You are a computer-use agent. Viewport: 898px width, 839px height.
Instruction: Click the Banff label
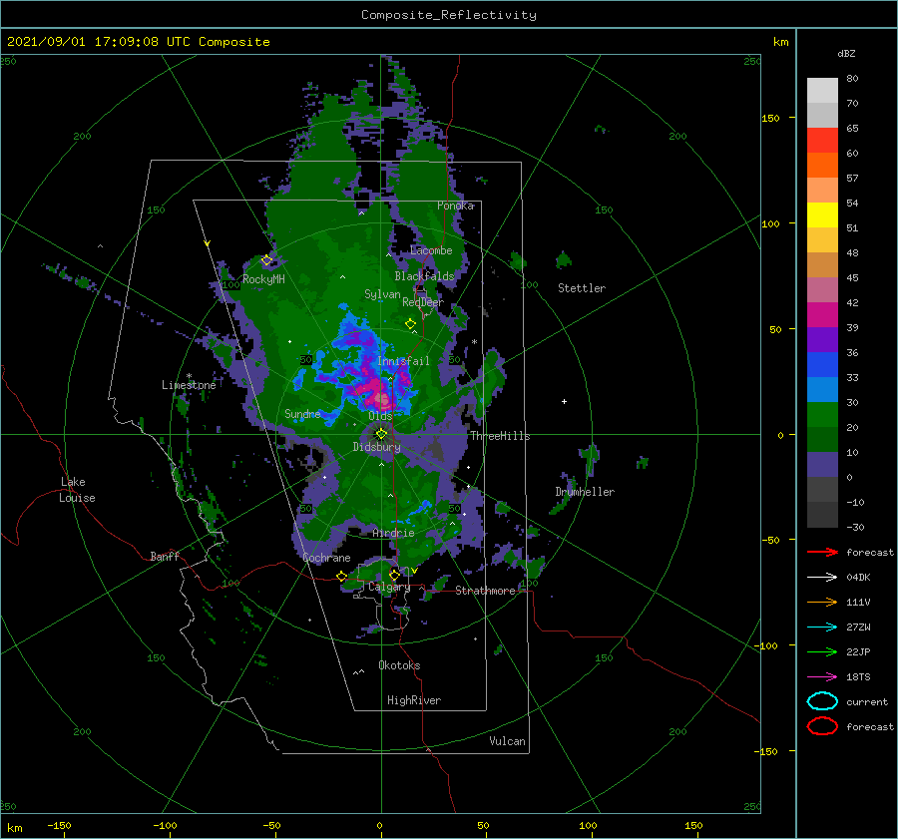165,556
